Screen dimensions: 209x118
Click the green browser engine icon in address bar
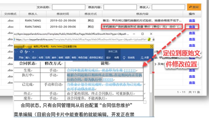point(149,39)
